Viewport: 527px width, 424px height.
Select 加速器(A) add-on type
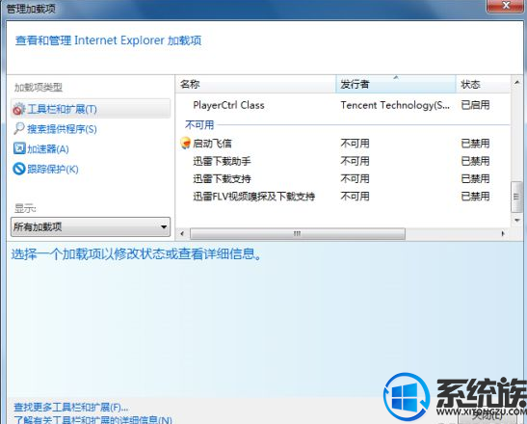coord(48,149)
